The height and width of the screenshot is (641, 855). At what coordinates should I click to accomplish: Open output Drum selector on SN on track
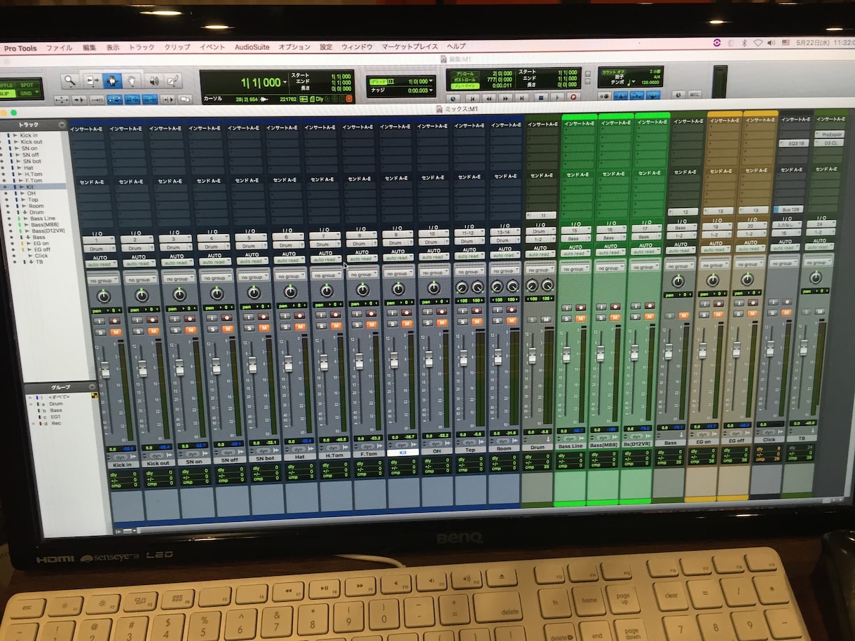click(x=177, y=248)
